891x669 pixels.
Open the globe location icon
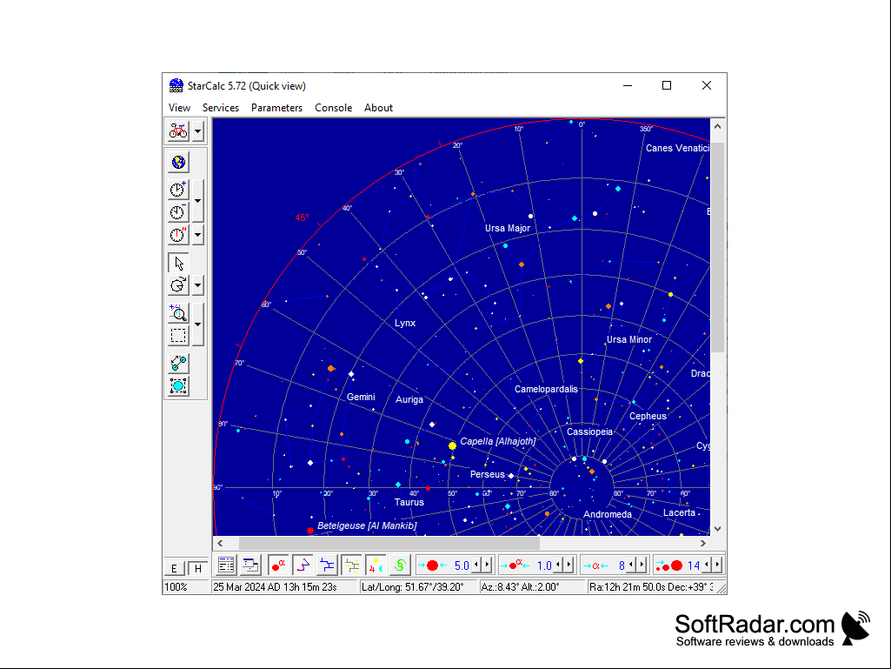coord(178,162)
